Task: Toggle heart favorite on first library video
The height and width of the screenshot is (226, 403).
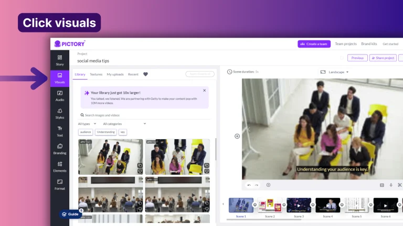Action: (x=140, y=171)
